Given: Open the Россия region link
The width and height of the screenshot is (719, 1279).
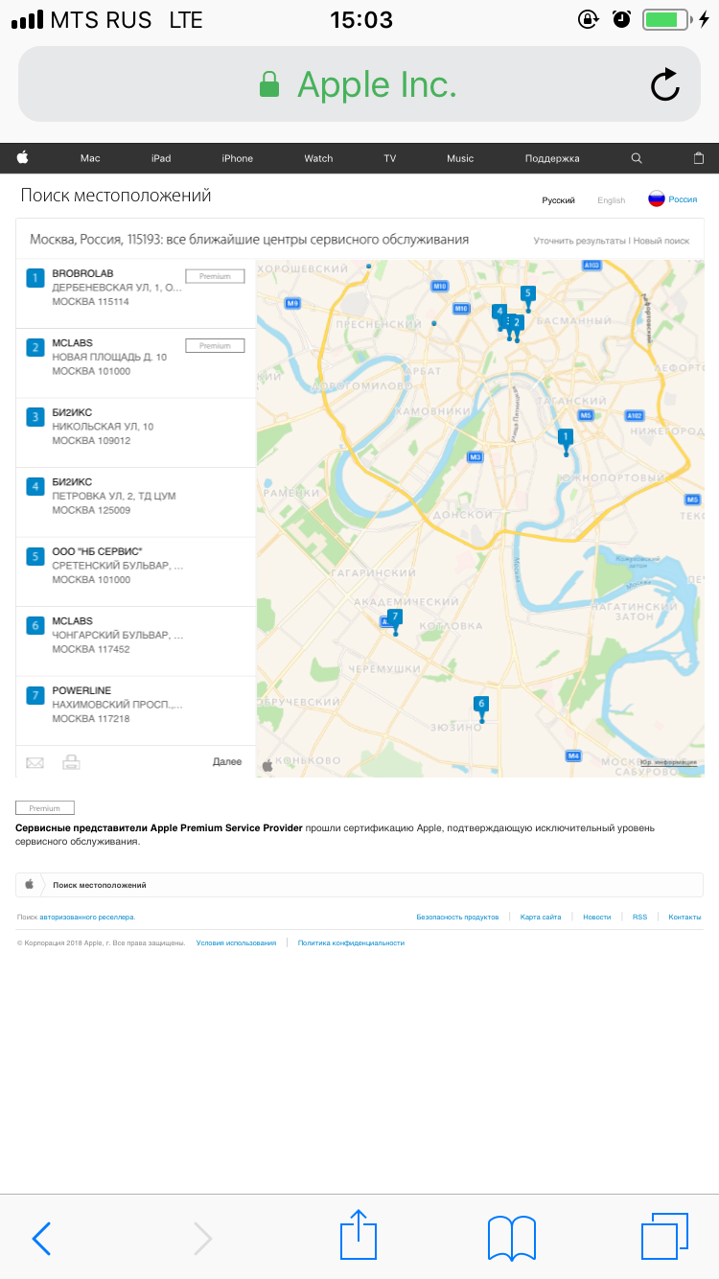Looking at the screenshot, I should pyautogui.click(x=684, y=199).
